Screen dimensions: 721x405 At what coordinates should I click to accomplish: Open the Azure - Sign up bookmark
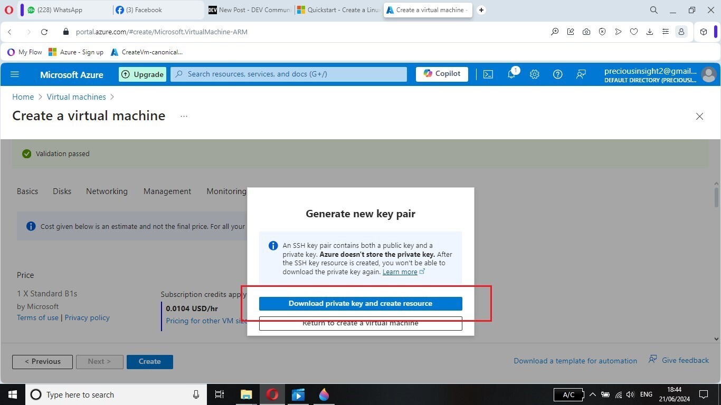click(x=76, y=52)
